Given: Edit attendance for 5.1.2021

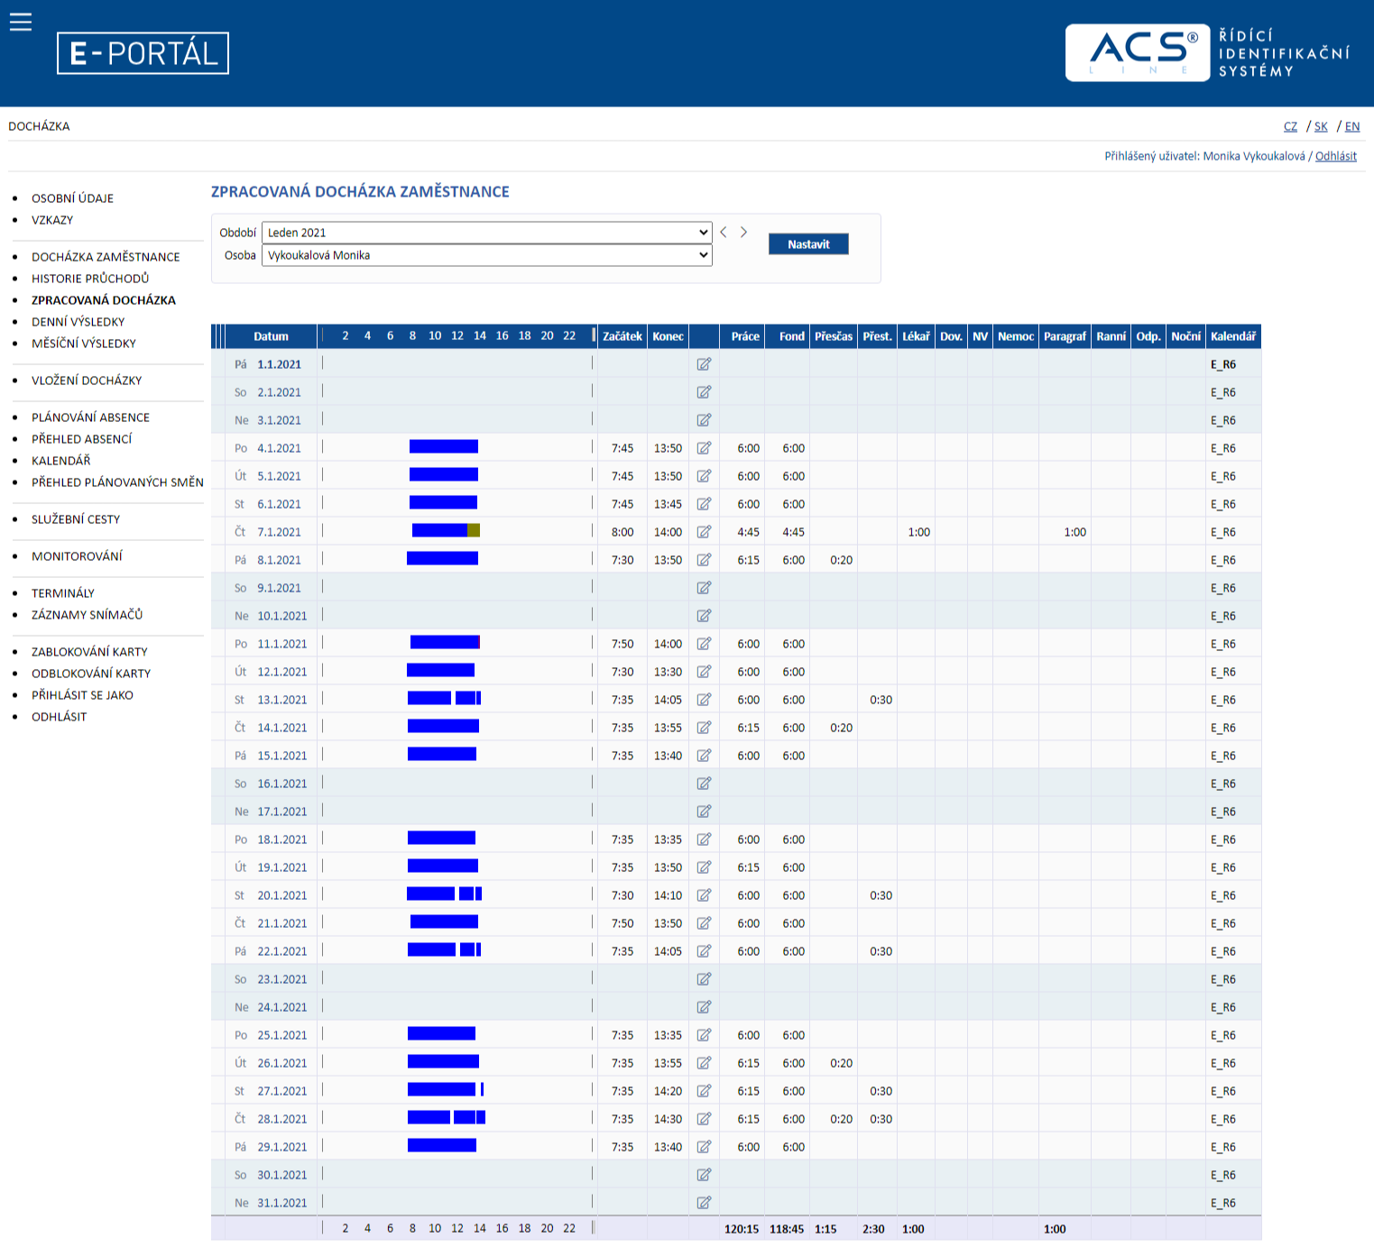Looking at the screenshot, I should coord(704,476).
